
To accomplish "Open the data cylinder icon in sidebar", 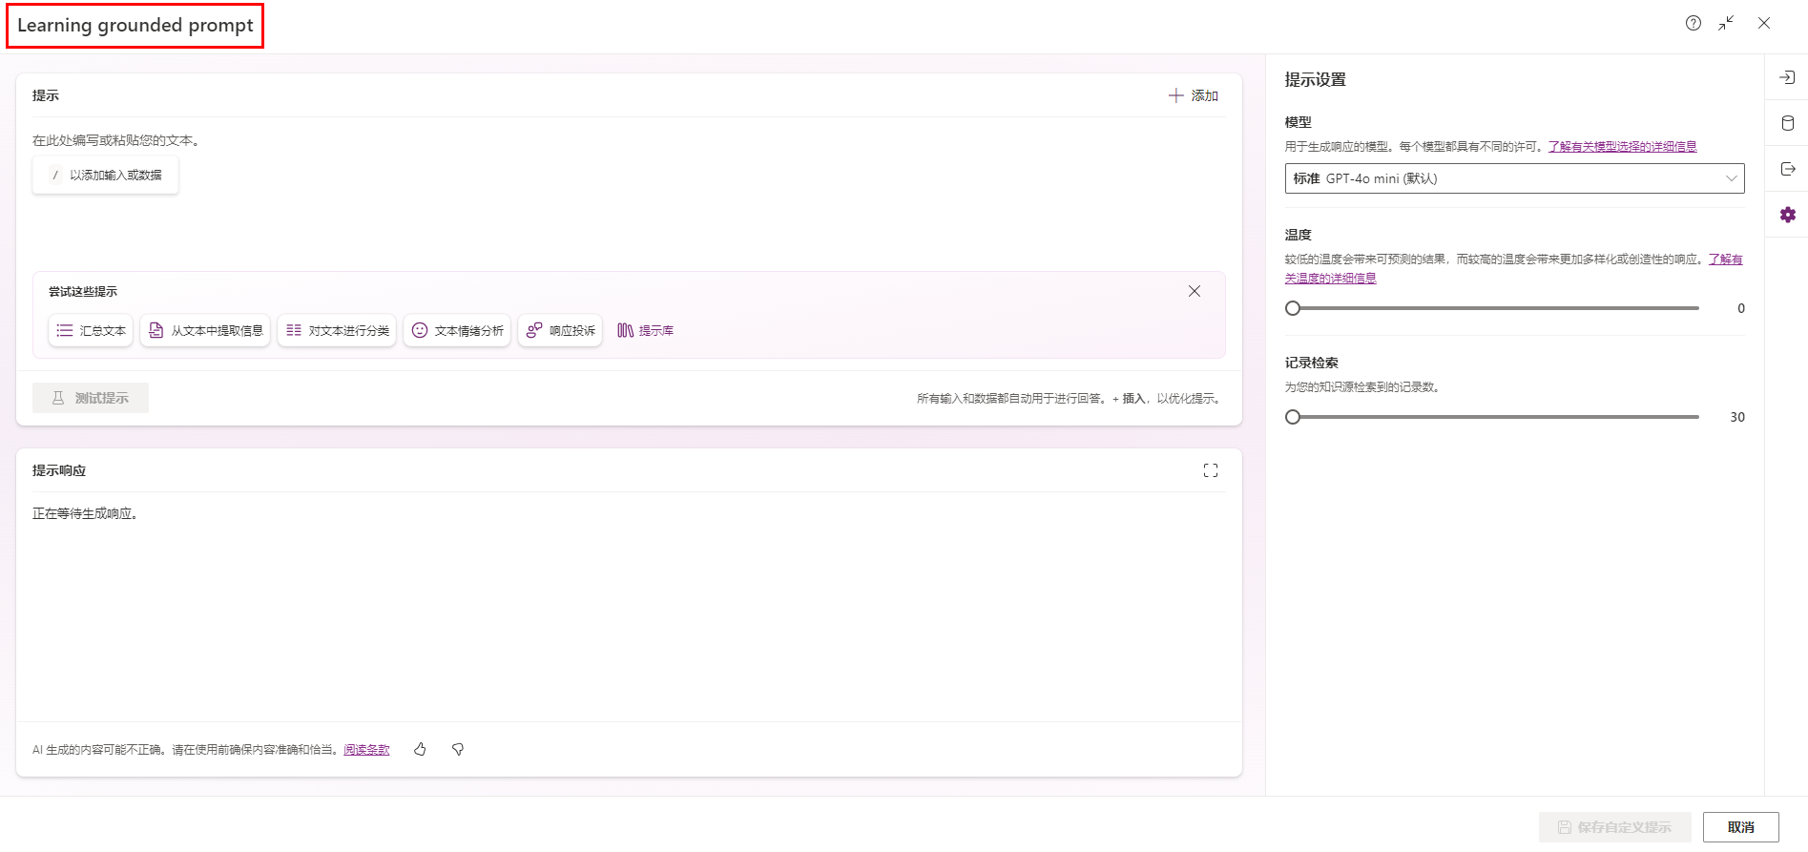I will click(x=1787, y=123).
